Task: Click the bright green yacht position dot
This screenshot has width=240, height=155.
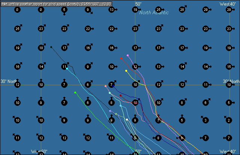Action: 75,92
